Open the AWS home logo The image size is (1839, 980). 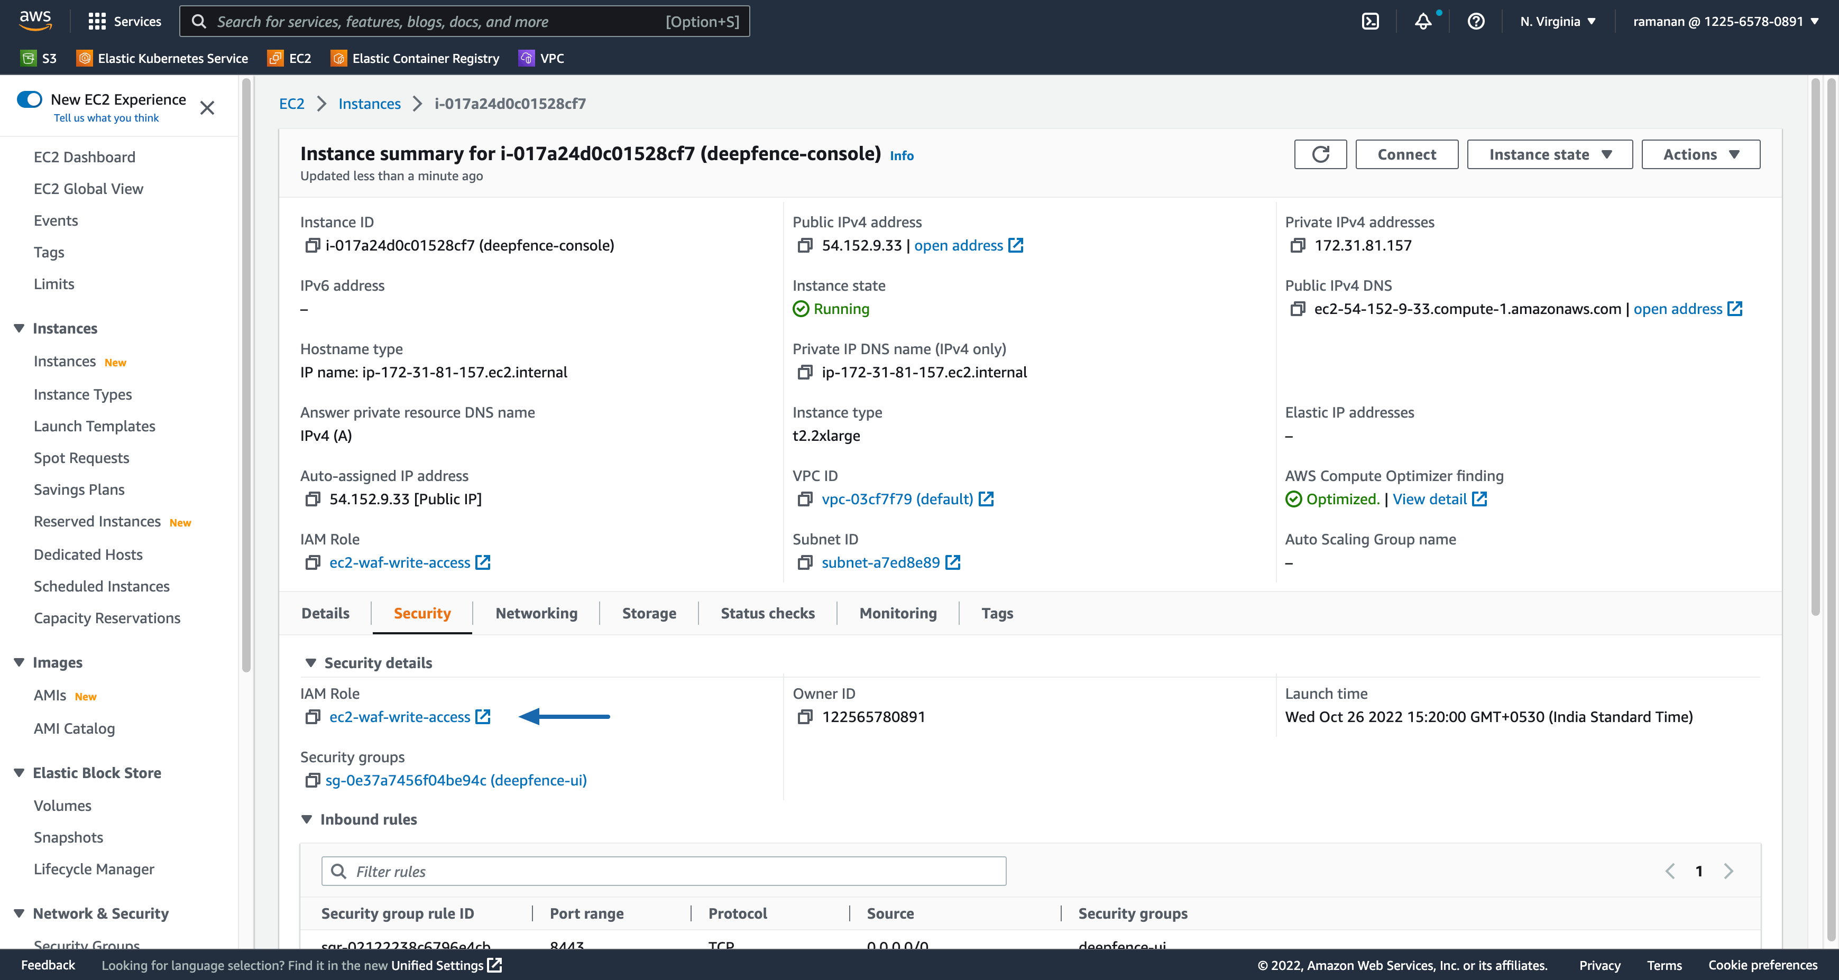pos(35,21)
